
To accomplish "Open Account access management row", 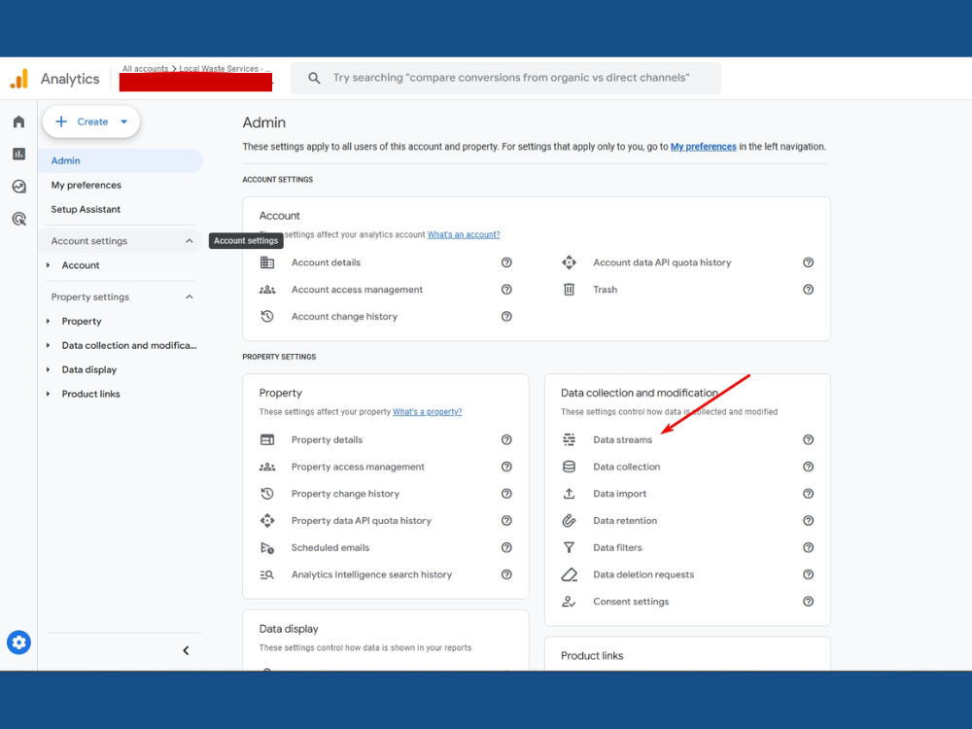I will coord(386,290).
